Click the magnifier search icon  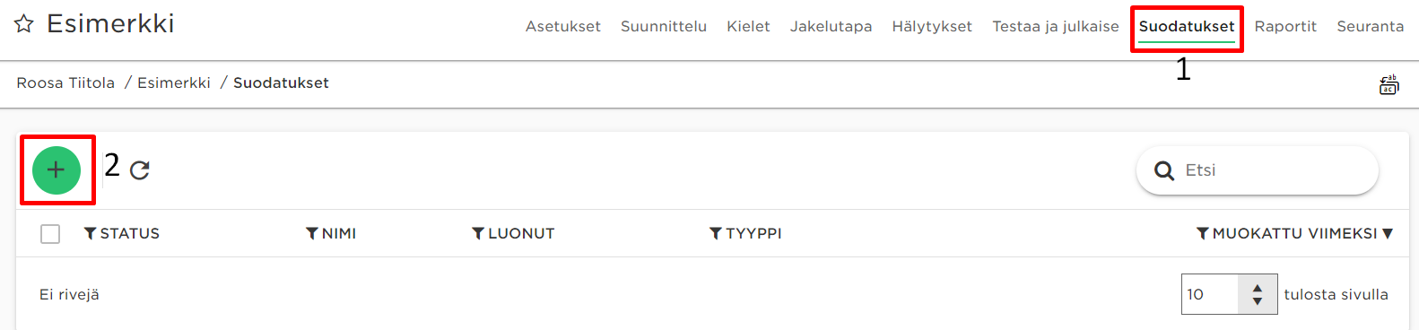click(1164, 170)
